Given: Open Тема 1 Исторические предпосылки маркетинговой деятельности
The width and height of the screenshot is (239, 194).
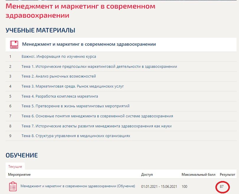Looking at the screenshot, I should (x=99, y=67).
